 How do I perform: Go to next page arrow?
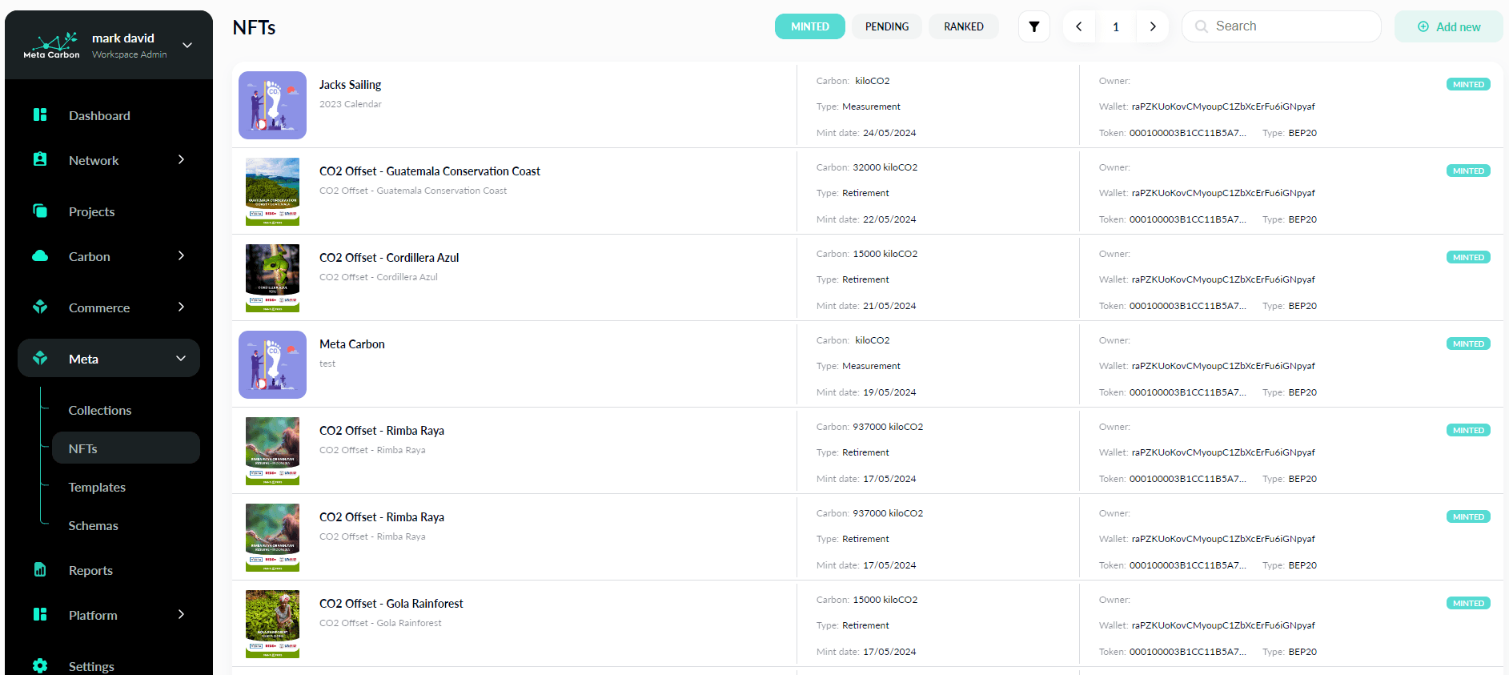(1153, 26)
